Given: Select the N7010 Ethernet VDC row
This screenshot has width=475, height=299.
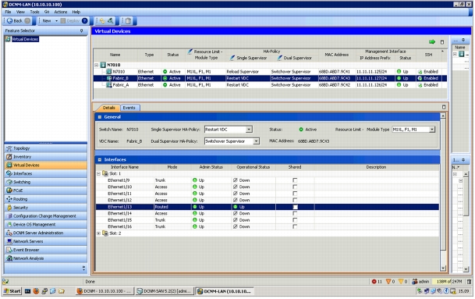Looking at the screenshot, I should (270, 72).
